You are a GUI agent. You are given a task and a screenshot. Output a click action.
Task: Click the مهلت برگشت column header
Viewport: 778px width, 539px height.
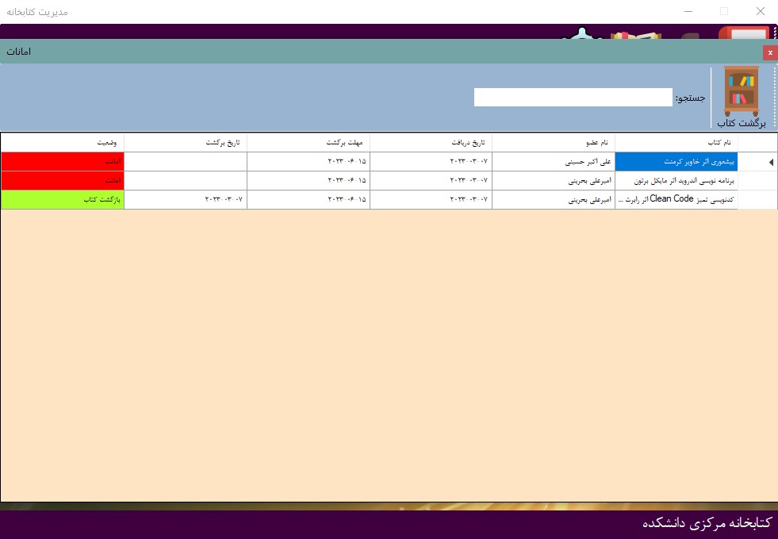pyautogui.click(x=308, y=142)
